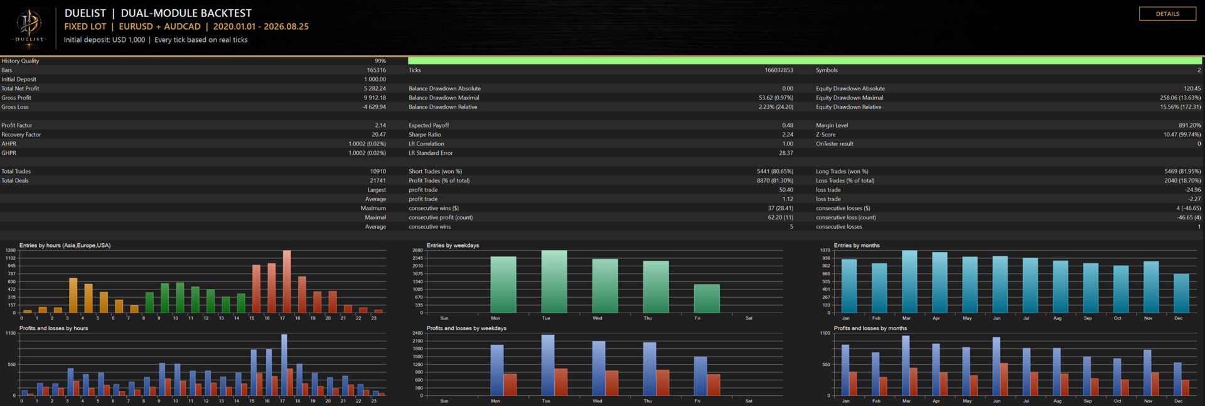The width and height of the screenshot is (1205, 406).
Task: Click the Gross Profit value 9 912.18
Action: click(x=375, y=98)
